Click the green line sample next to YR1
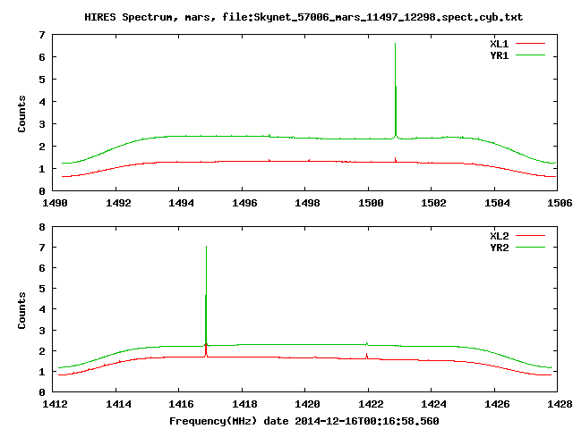 pyautogui.click(x=530, y=55)
